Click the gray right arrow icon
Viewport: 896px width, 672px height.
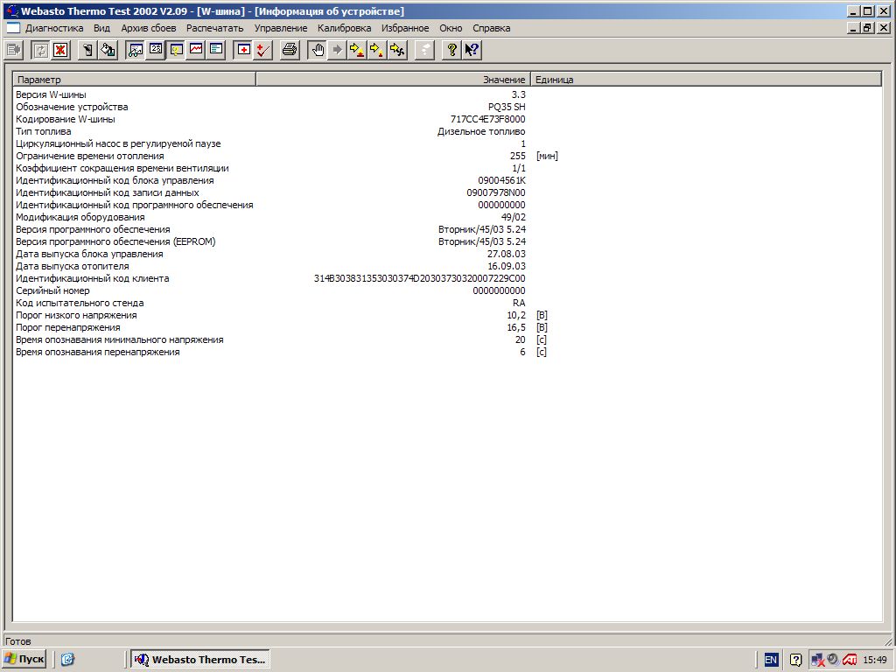pyautogui.click(x=338, y=50)
